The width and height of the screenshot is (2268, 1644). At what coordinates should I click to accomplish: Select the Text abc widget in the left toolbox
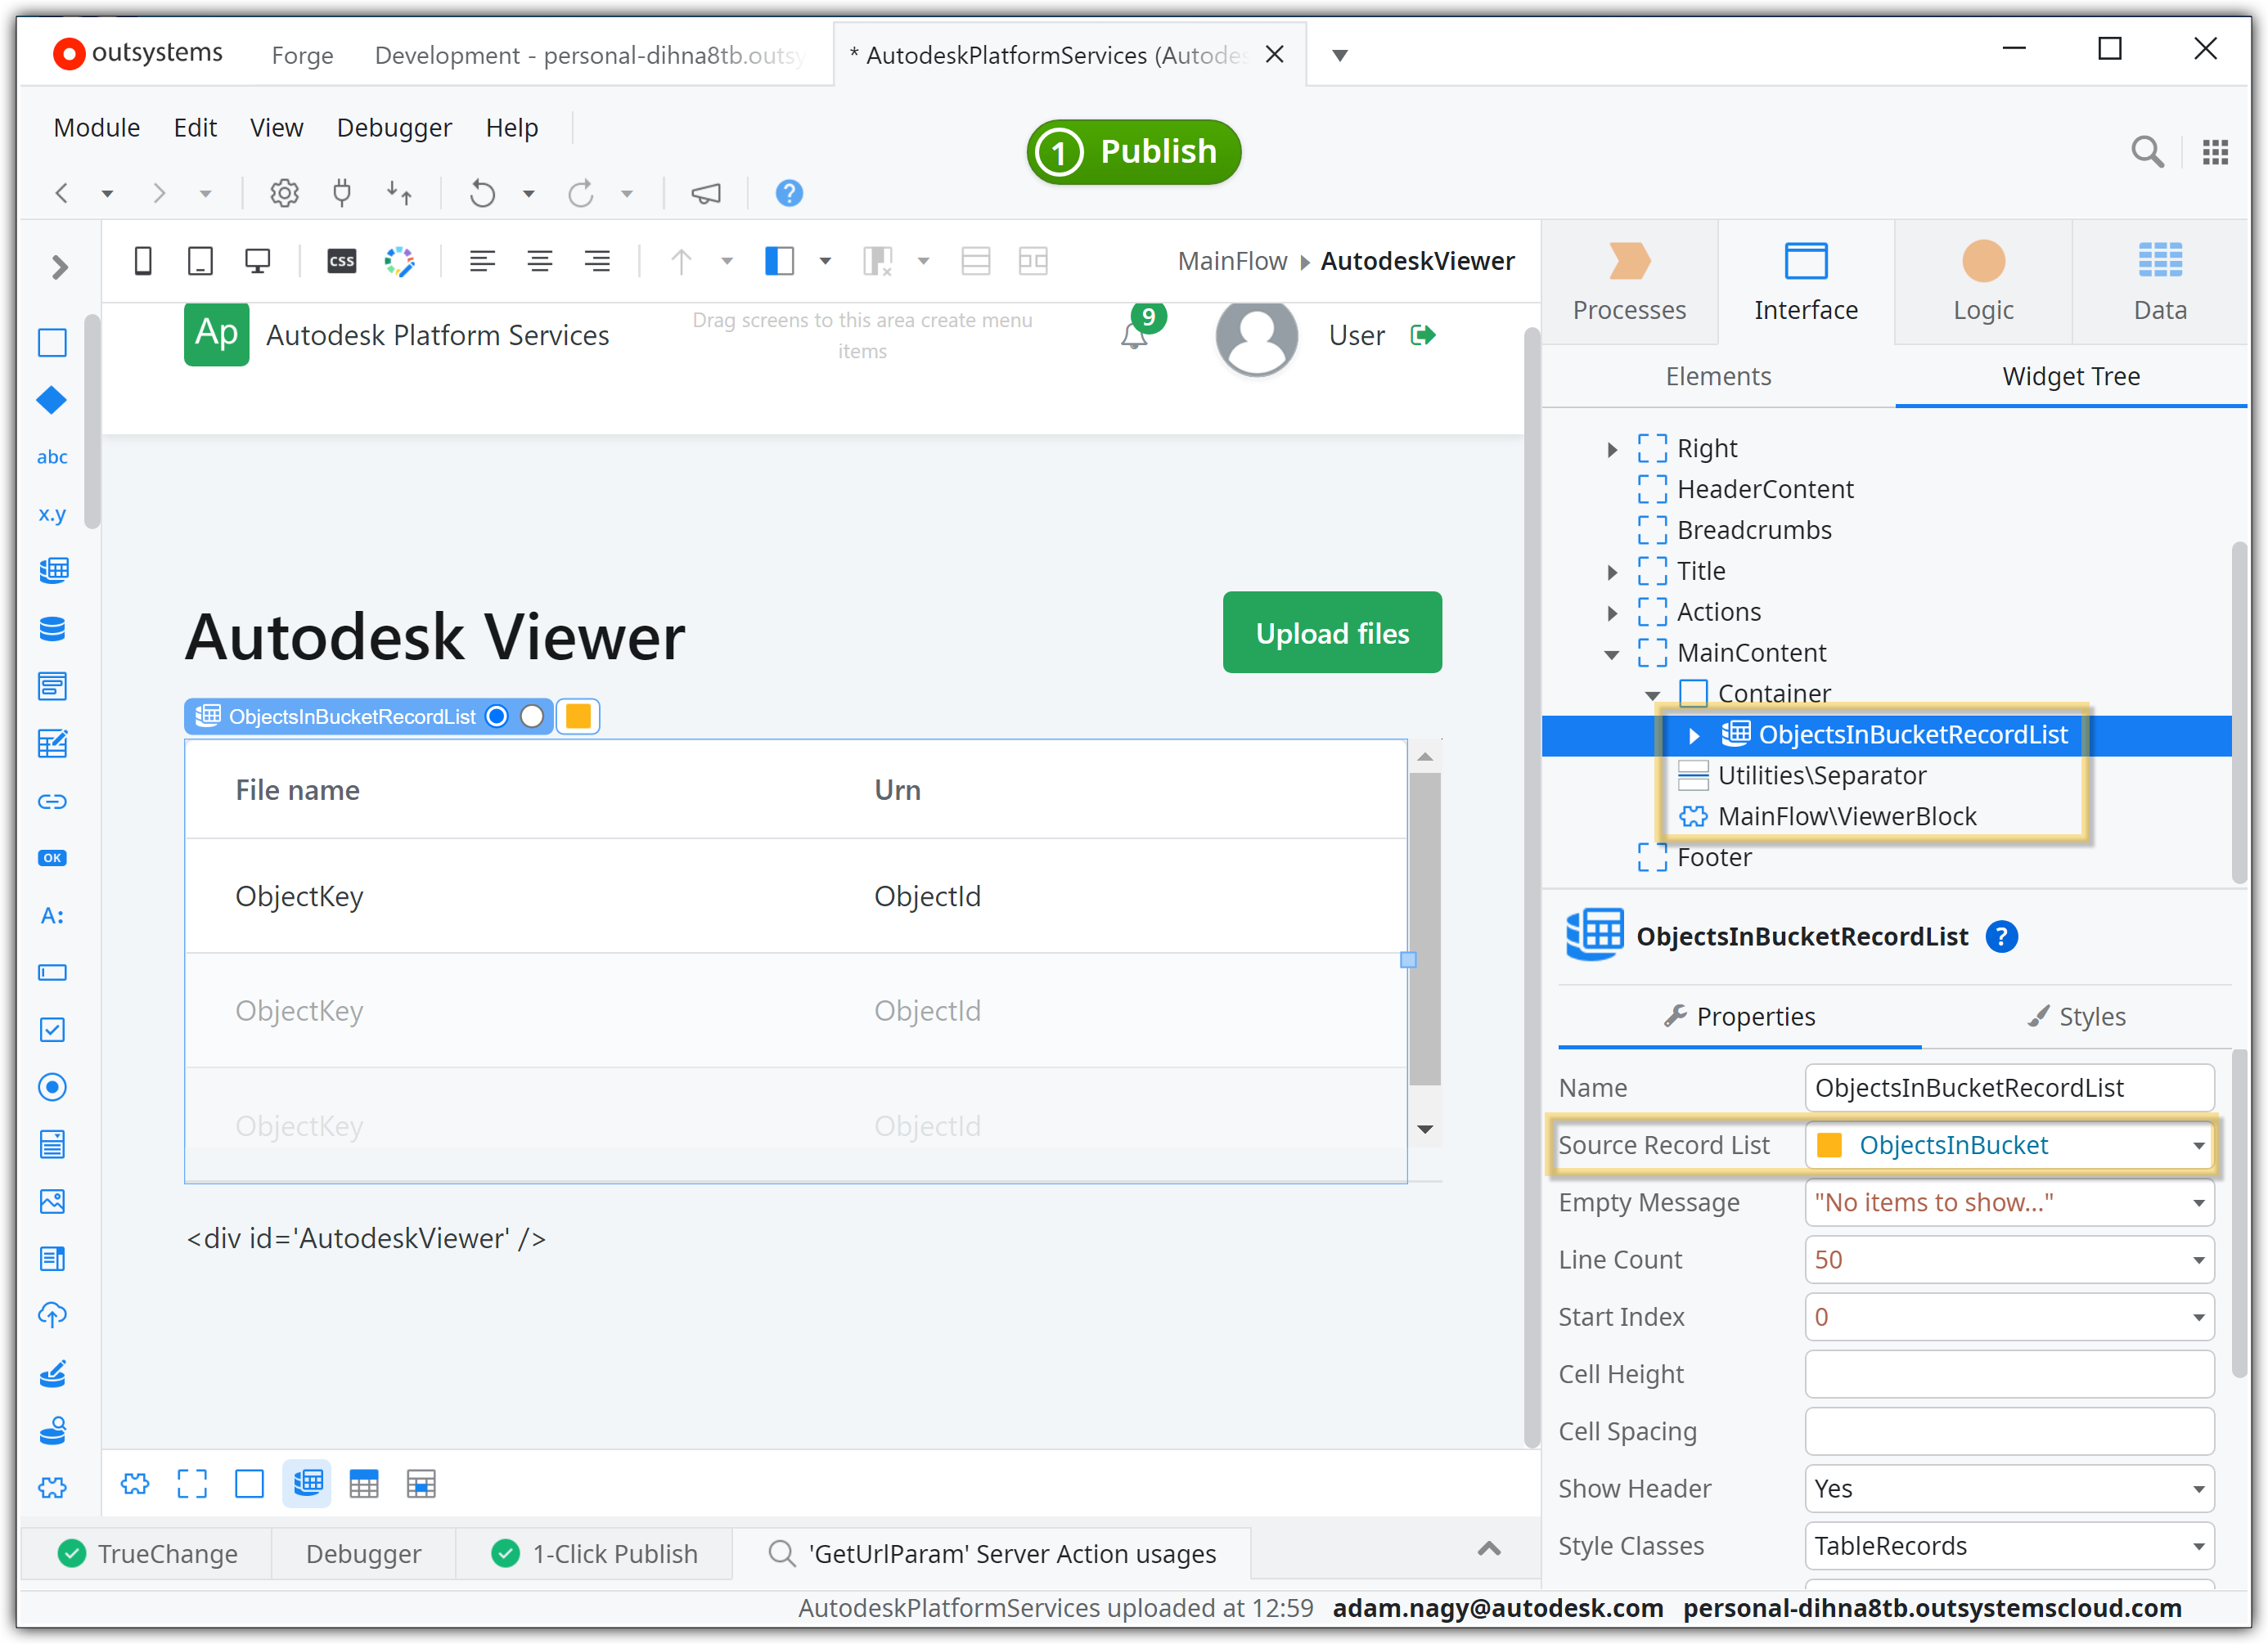[x=52, y=458]
